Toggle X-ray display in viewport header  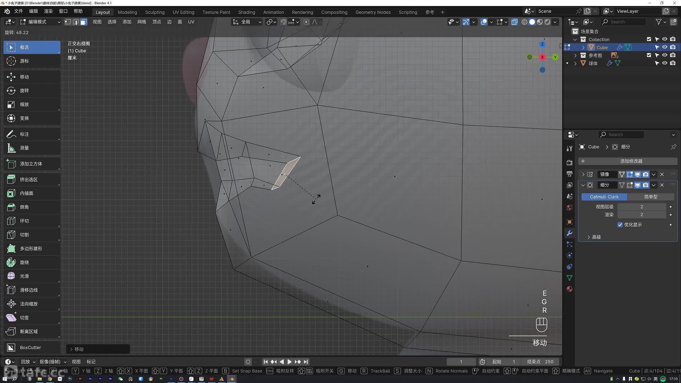point(515,22)
